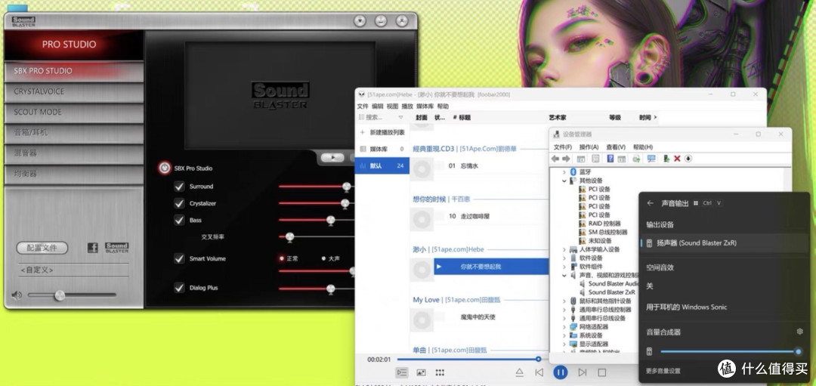This screenshot has height=386, width=816.
Task: Click the Help icon in Device Manager toolbar
Action: pyautogui.click(x=610, y=159)
